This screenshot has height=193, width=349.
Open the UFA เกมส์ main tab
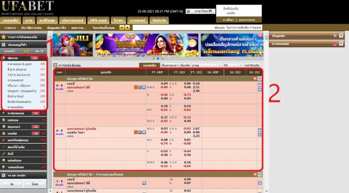(98, 20)
